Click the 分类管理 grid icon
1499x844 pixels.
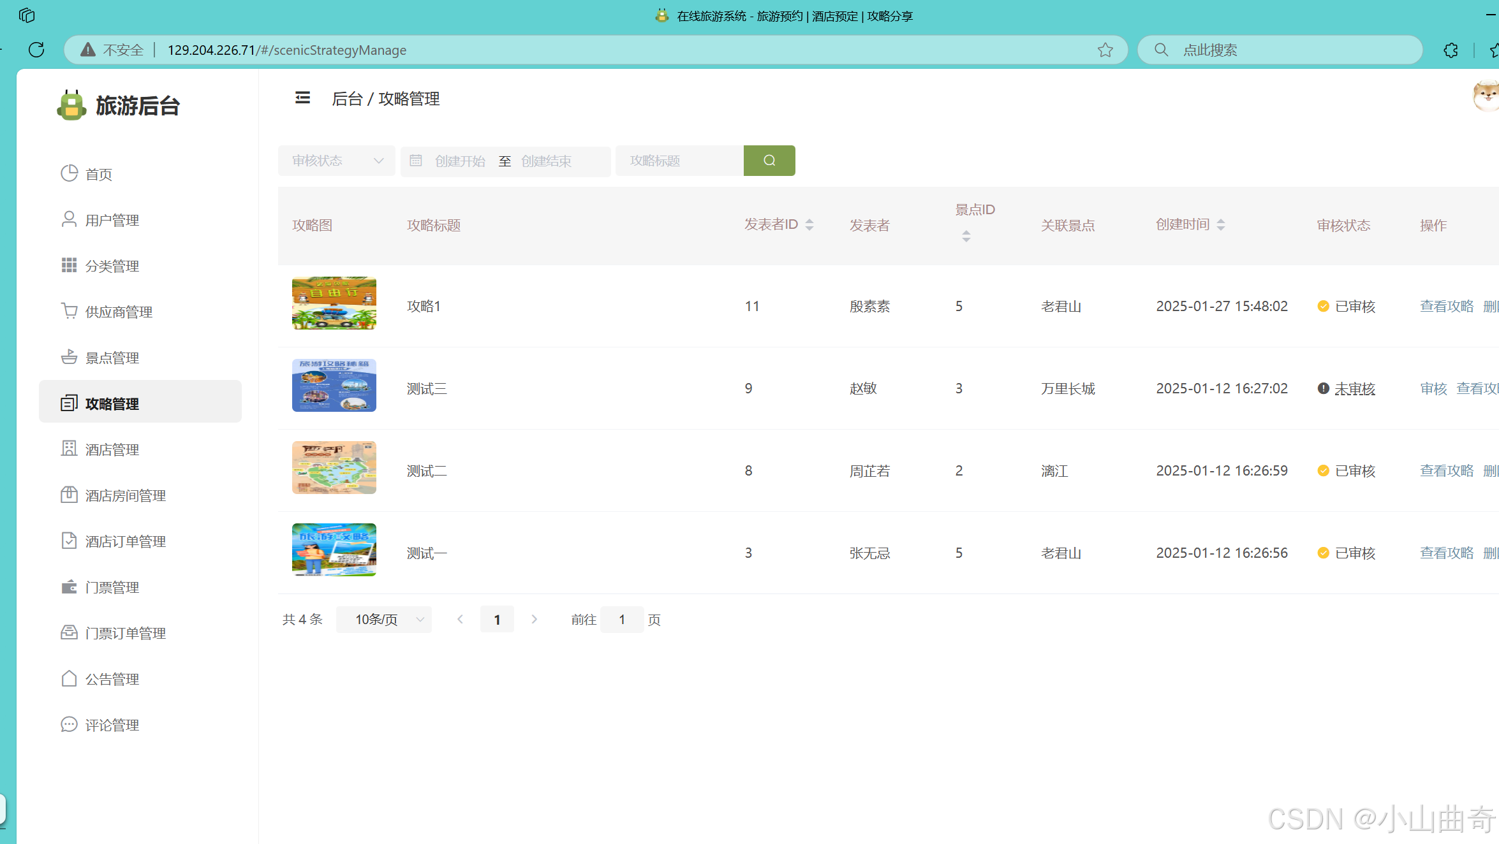[69, 265]
